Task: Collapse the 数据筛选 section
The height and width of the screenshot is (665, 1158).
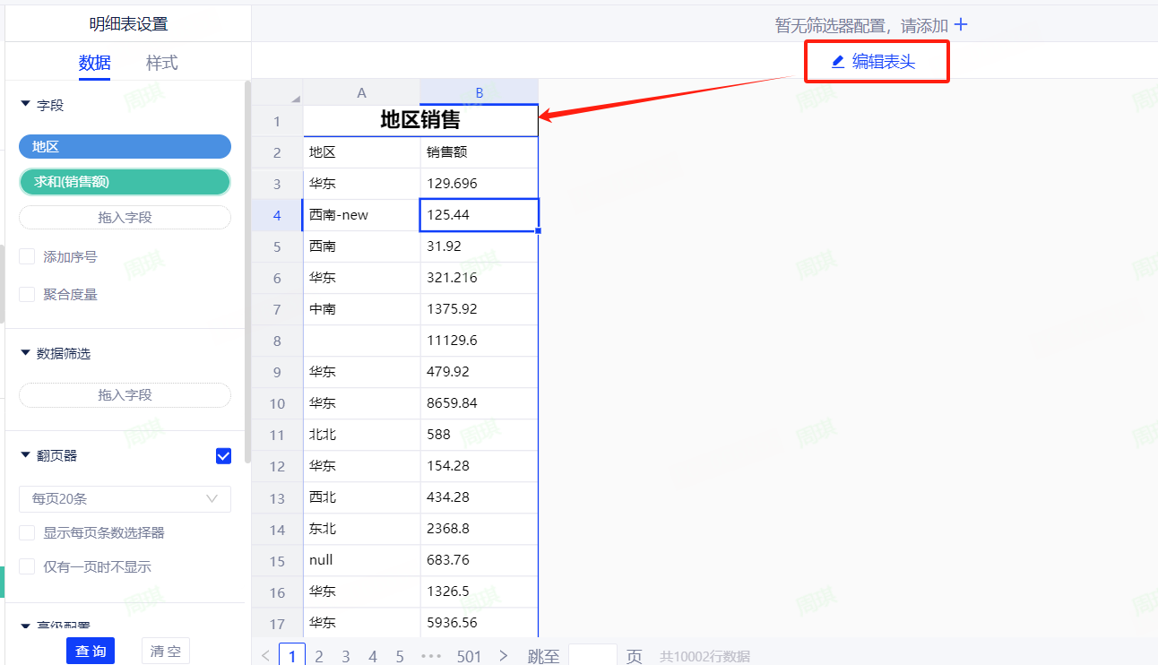Action: coord(25,353)
